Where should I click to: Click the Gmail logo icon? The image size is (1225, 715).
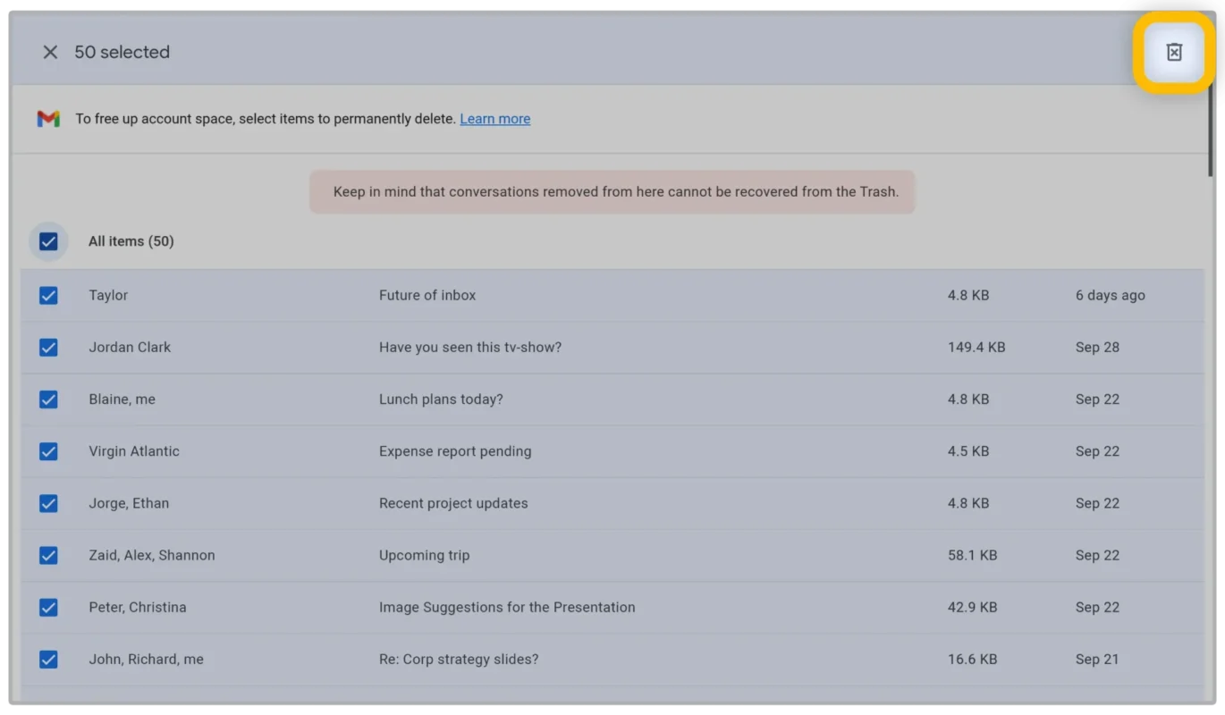[x=48, y=119]
